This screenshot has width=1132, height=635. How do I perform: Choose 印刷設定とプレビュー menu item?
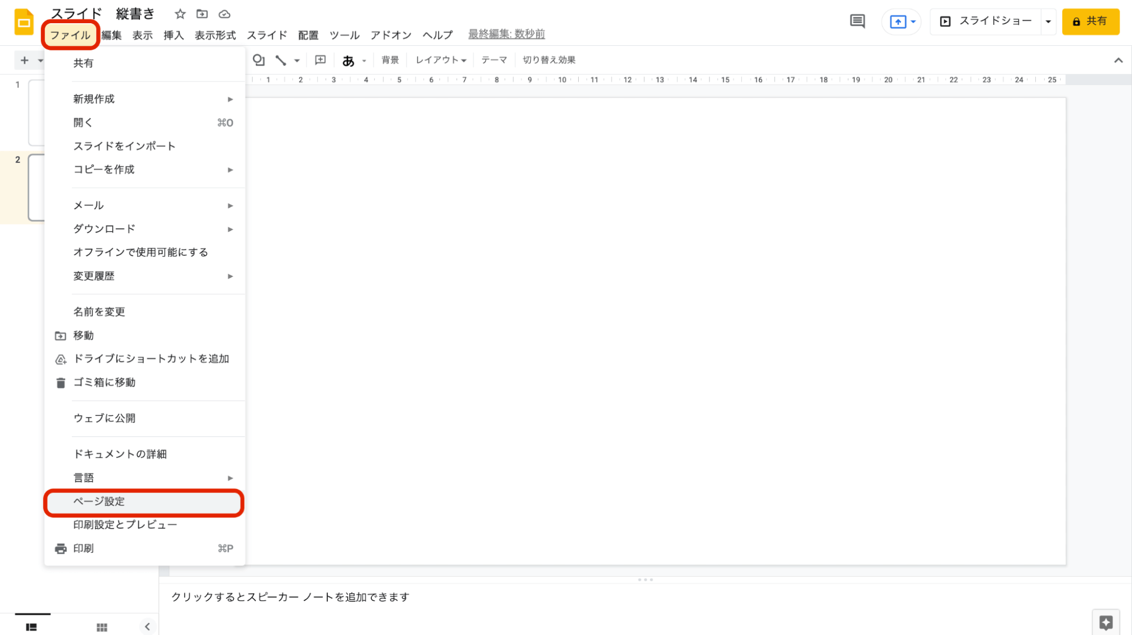pos(144,525)
